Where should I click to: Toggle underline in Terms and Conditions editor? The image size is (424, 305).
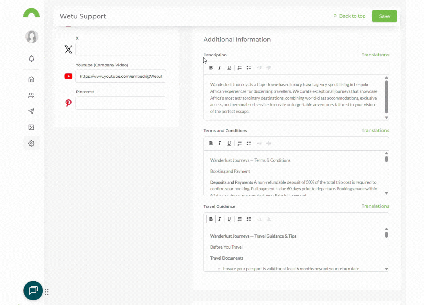coord(229,143)
